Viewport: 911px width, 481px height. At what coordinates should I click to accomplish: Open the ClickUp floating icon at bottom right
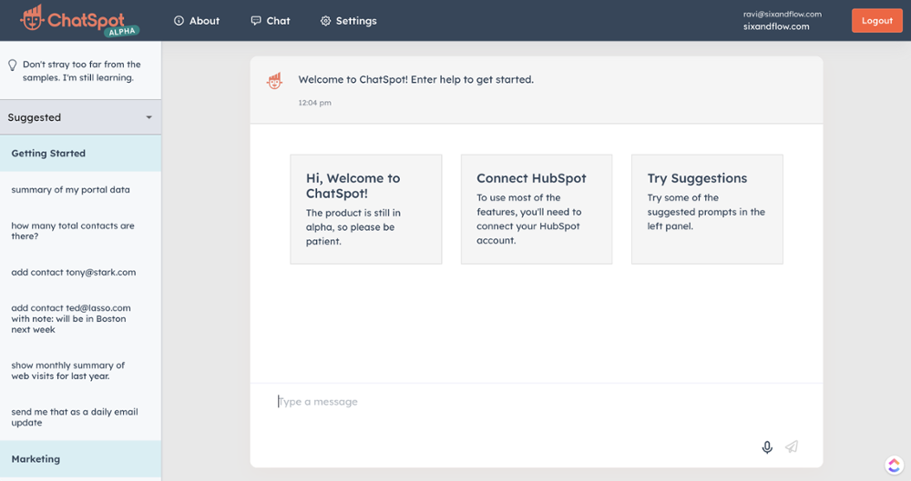[x=894, y=465]
